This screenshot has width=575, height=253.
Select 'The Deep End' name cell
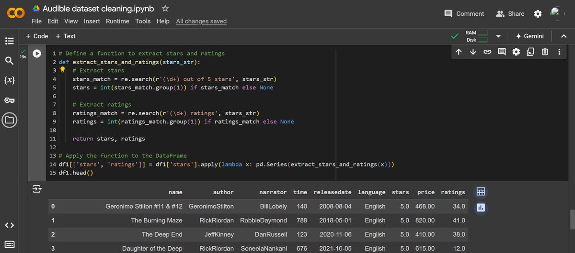162,234
